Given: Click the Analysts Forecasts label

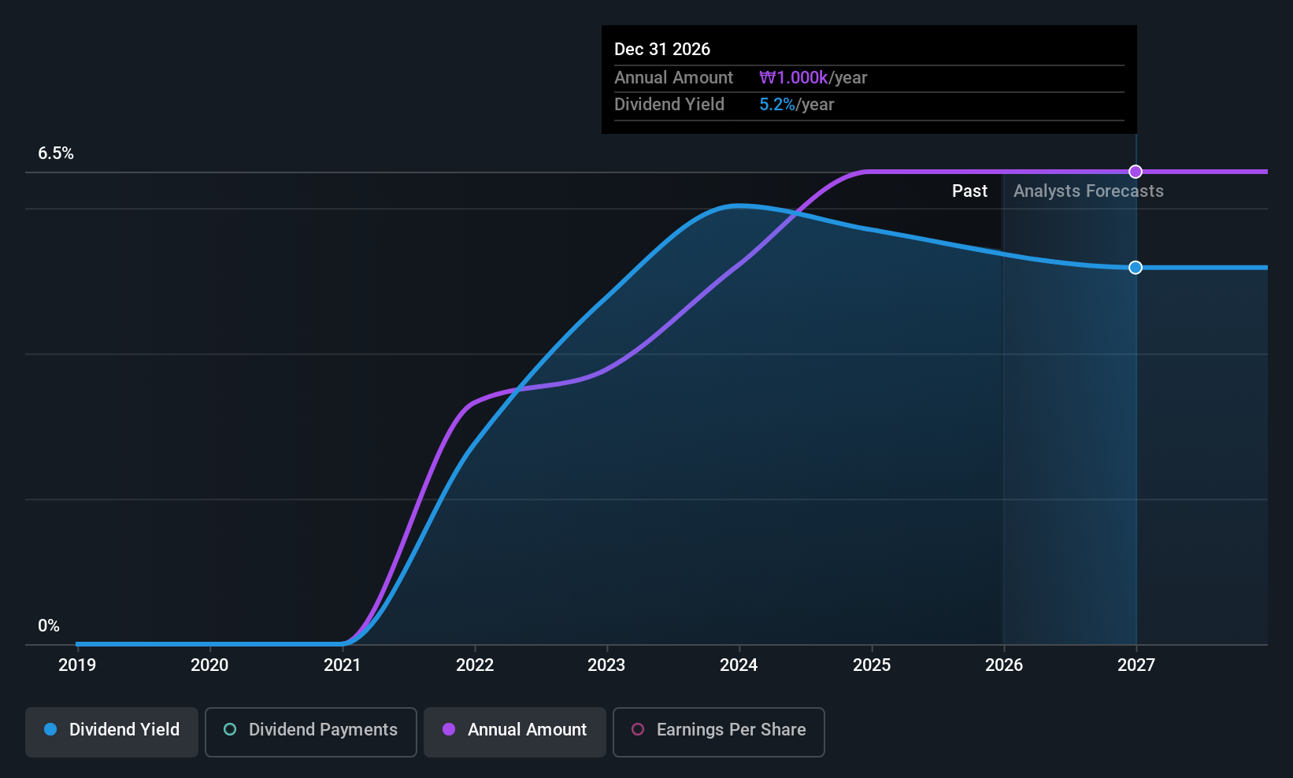Looking at the screenshot, I should pyautogui.click(x=1088, y=191).
